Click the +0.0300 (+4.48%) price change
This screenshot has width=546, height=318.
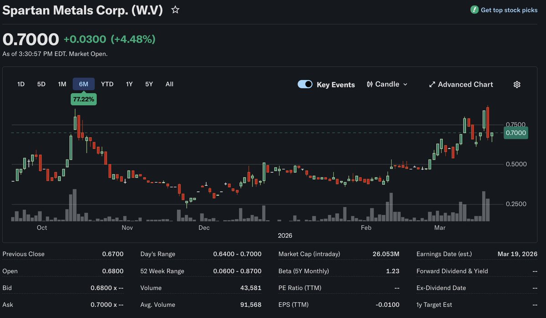click(109, 39)
